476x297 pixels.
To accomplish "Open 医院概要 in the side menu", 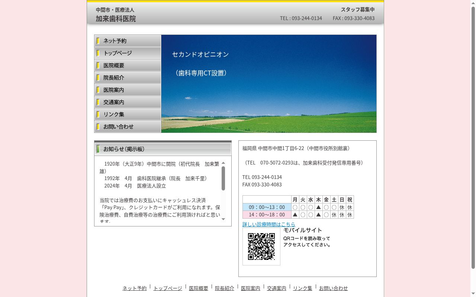I will (x=128, y=65).
